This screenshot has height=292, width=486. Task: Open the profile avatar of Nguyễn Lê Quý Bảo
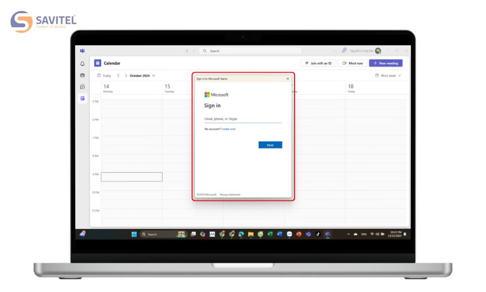(378, 51)
